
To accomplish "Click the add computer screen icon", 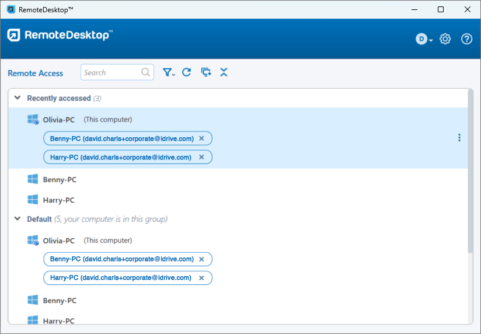I will click(205, 72).
